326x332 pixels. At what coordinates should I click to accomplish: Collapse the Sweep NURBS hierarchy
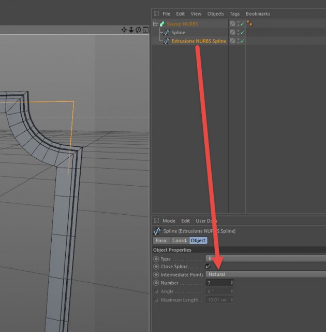pos(155,23)
